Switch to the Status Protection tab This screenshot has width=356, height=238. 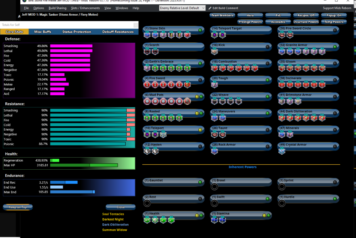(x=77, y=32)
